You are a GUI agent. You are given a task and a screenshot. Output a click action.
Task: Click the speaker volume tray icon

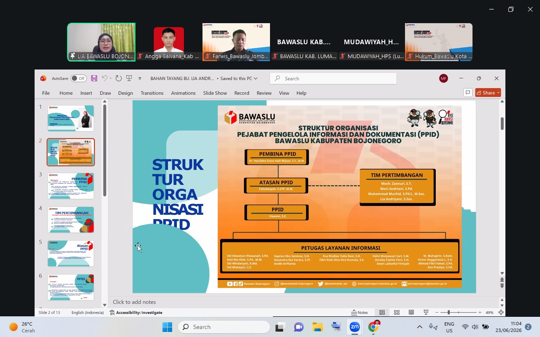(x=475, y=327)
